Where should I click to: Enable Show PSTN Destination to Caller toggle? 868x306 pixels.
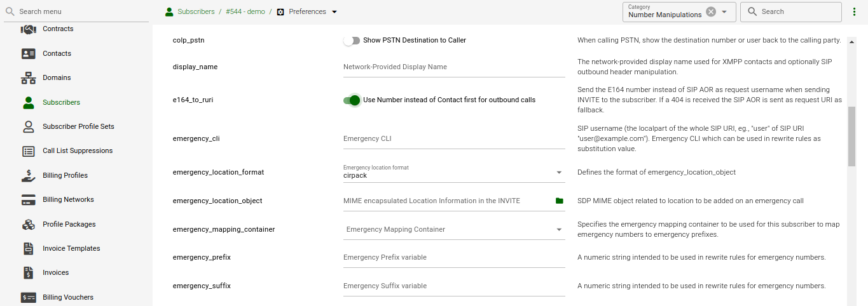point(352,41)
